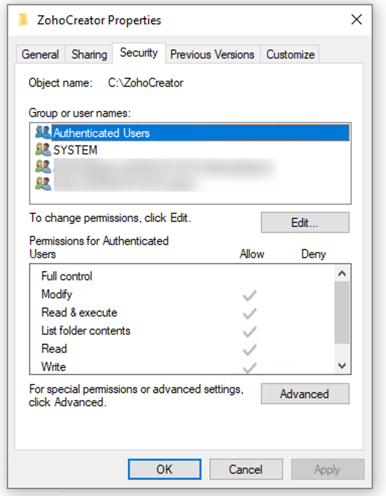Switch to the General tab

(x=40, y=54)
